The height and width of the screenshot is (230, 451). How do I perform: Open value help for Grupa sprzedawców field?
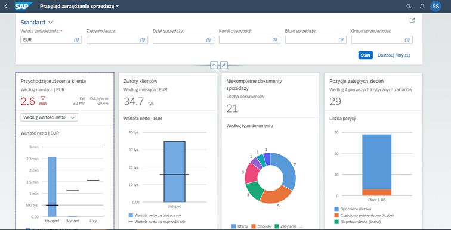[407, 40]
